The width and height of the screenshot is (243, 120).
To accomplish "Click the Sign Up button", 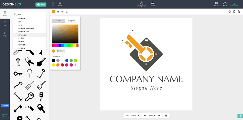I will click(x=5, y=116).
